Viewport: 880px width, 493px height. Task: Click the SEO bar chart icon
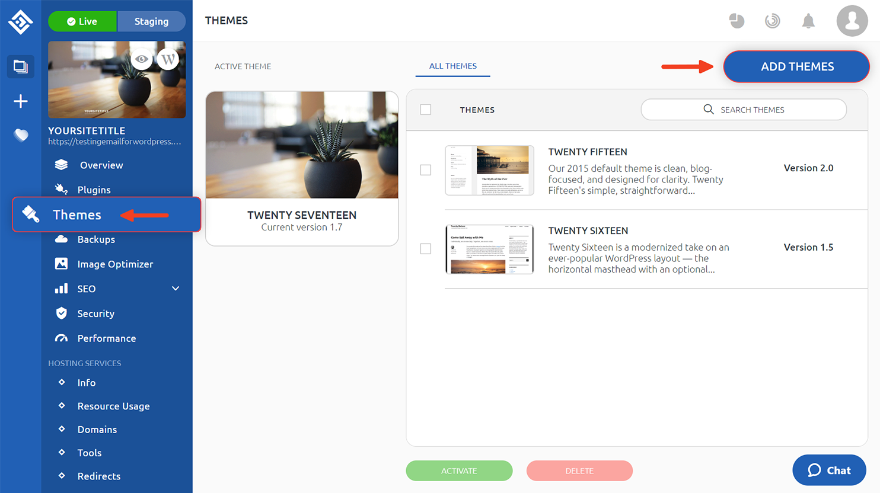pos(61,289)
